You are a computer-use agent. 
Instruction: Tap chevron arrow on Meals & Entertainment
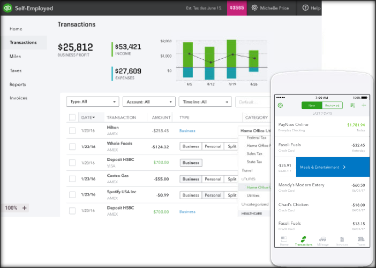(344, 167)
